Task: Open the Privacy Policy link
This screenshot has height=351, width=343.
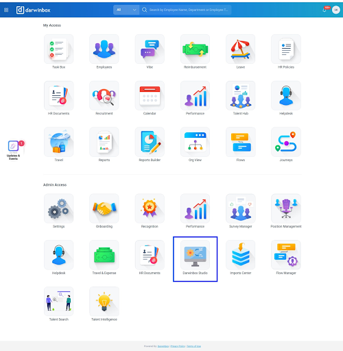Action: point(178,346)
